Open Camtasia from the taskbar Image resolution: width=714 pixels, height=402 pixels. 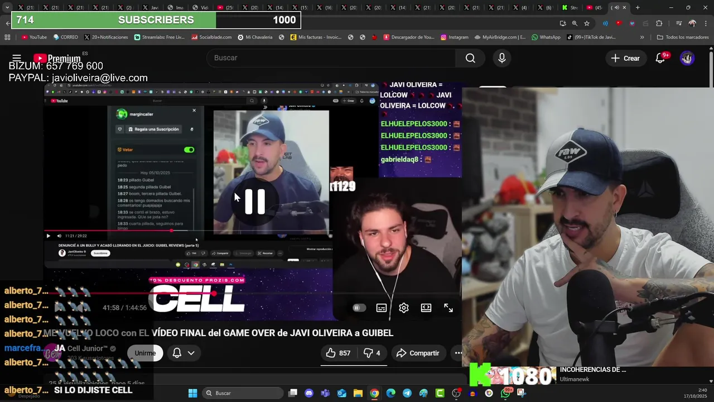[x=440, y=393]
